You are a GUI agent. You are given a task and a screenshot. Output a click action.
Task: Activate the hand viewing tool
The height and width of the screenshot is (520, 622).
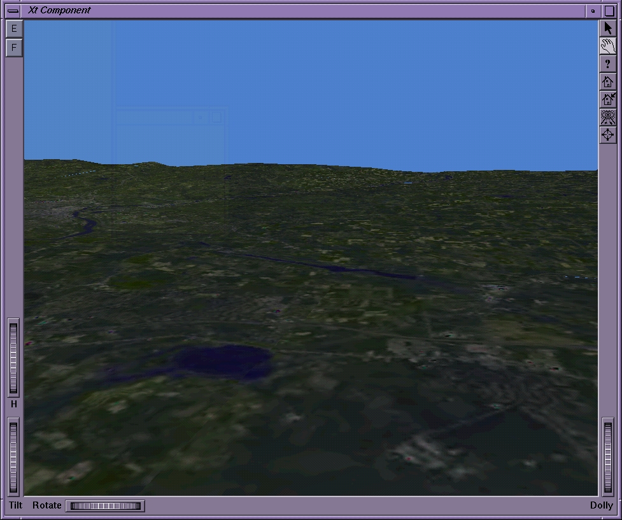click(x=607, y=46)
